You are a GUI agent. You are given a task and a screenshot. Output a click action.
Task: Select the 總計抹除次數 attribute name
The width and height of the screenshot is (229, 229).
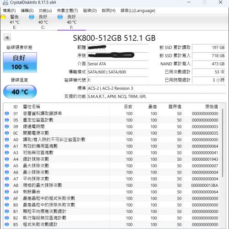pos(36,159)
